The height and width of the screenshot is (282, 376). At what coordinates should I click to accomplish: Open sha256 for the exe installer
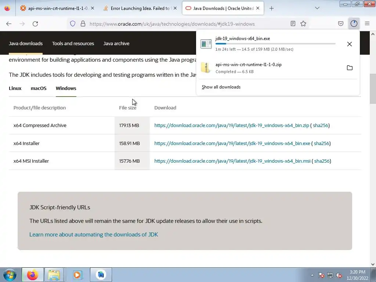pos(322,144)
